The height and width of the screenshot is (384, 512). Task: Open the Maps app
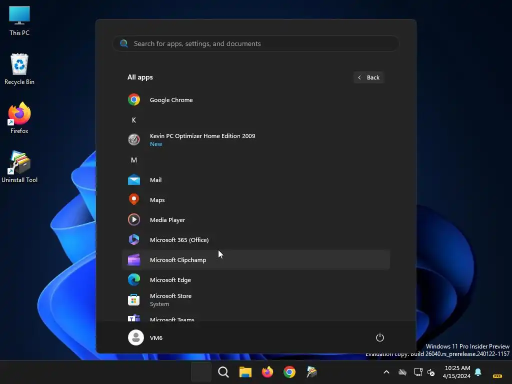255,200
